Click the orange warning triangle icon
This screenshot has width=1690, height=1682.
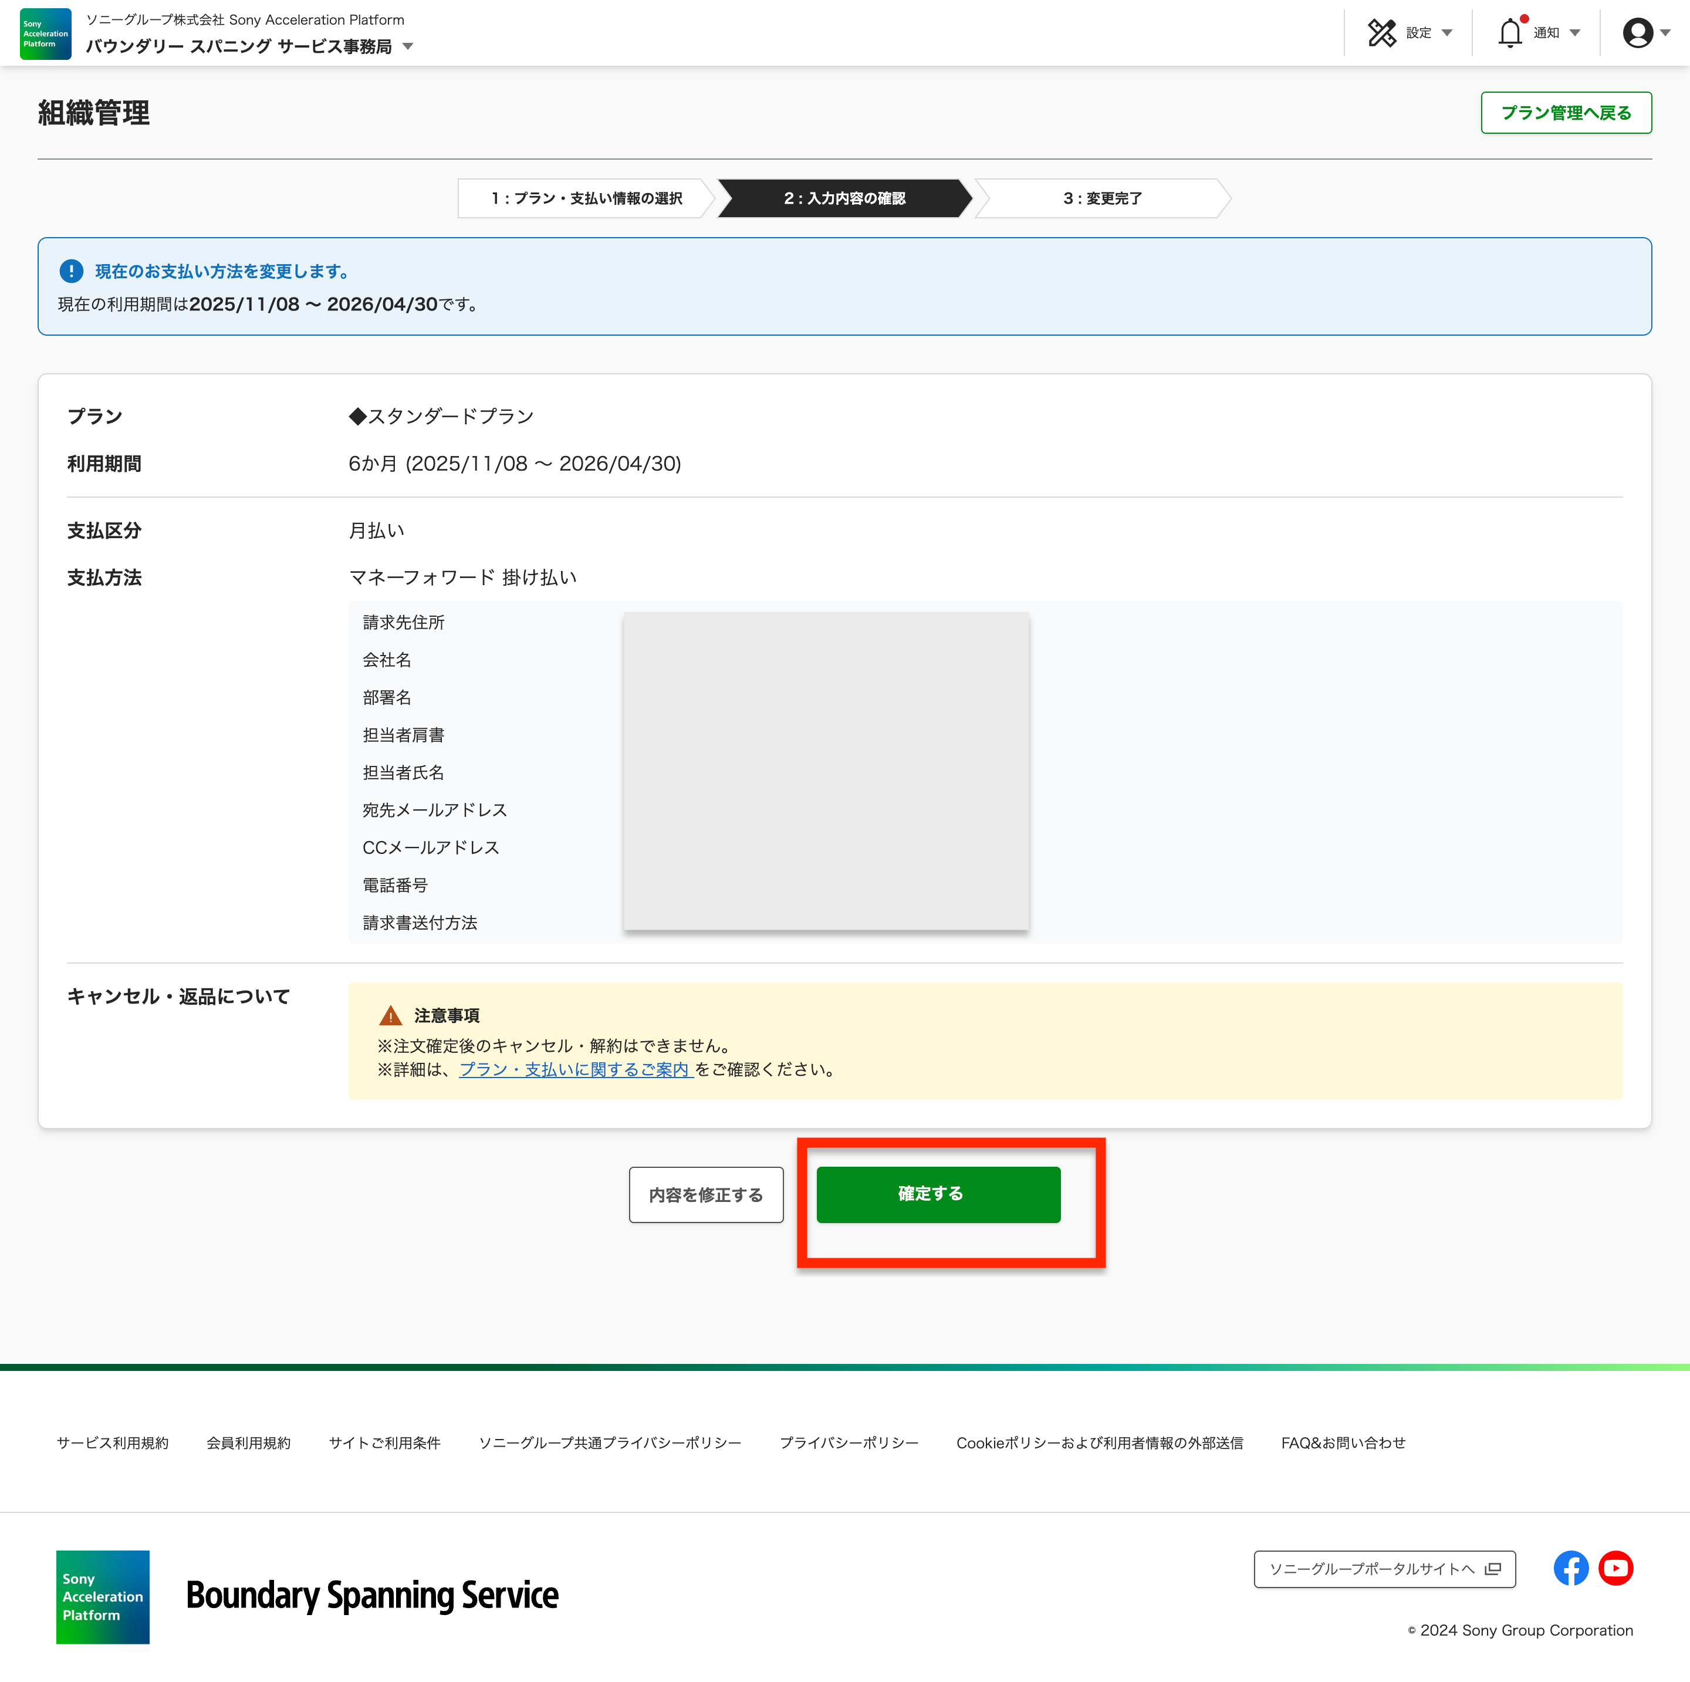tap(390, 1015)
